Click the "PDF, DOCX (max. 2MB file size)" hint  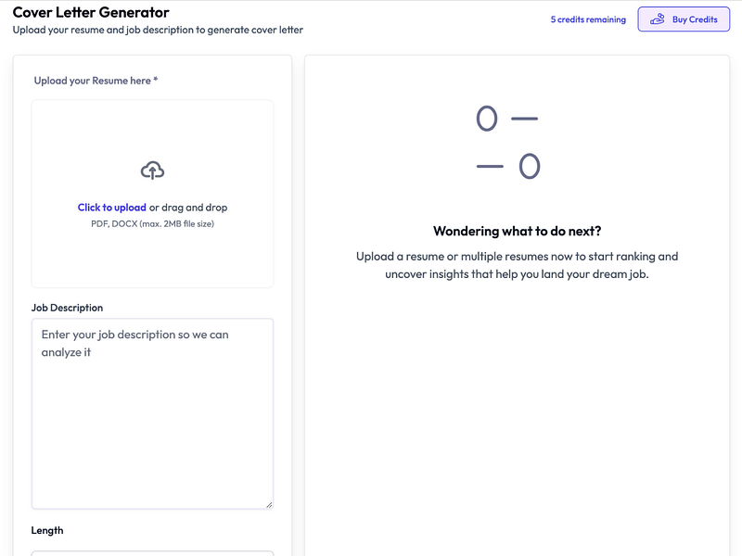click(152, 223)
